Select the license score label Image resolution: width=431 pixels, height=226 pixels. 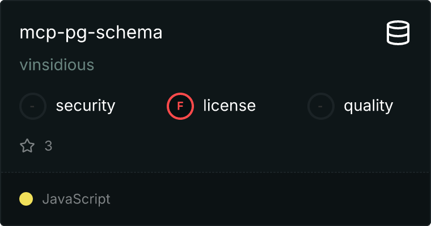click(230, 106)
